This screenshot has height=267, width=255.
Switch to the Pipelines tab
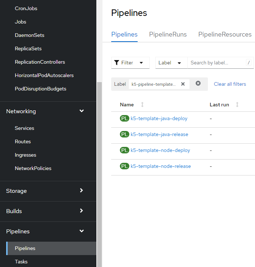coord(125,34)
